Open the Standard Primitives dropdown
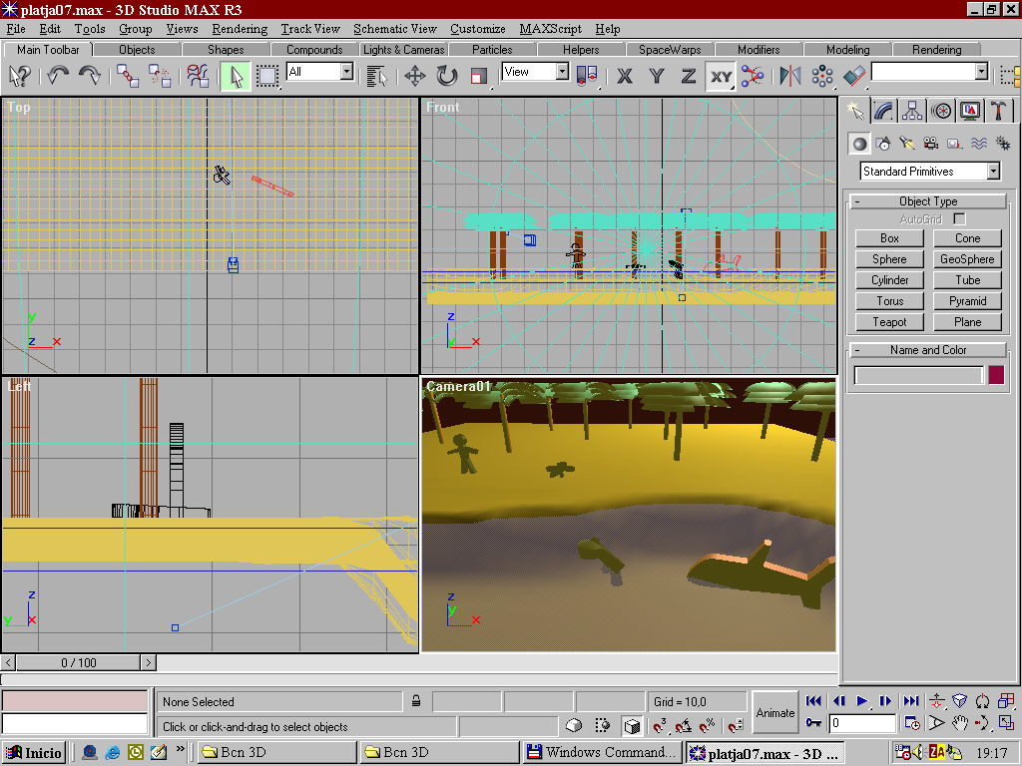Screen dimensions: 1022x766 tap(993, 172)
